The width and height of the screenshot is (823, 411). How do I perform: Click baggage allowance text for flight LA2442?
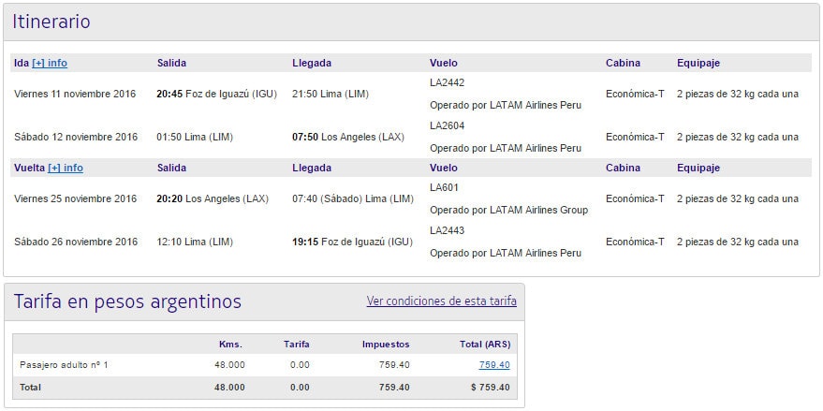(x=738, y=94)
